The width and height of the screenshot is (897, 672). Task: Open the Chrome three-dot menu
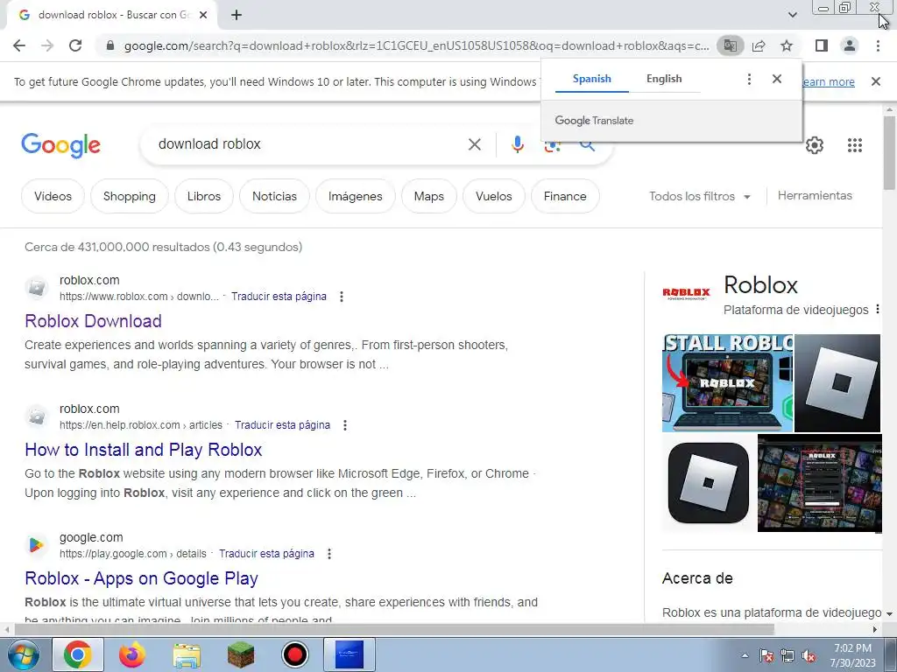point(878,45)
